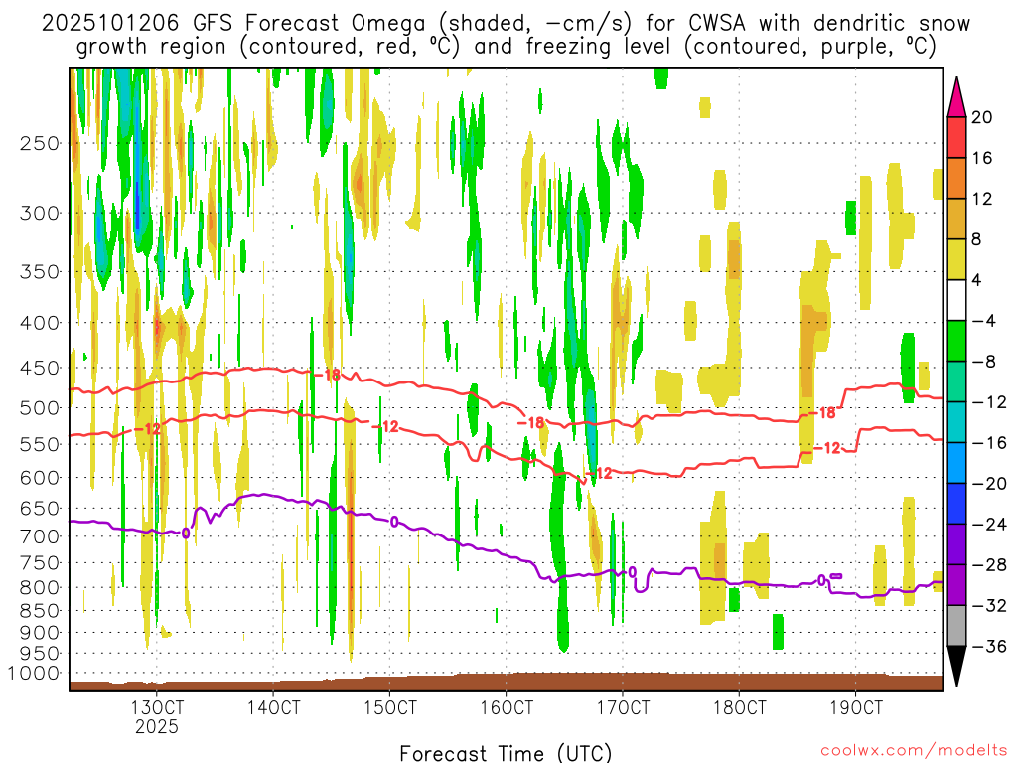Select the 180CT time axis label
1017x763 pixels.
(x=739, y=707)
